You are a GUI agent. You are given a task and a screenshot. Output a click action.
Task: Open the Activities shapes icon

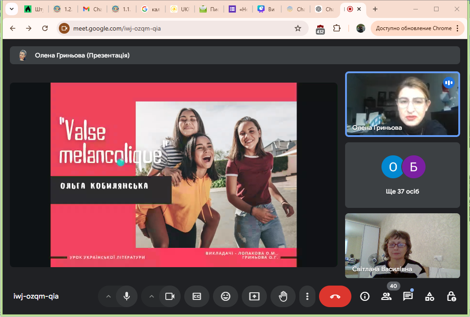[430, 296]
